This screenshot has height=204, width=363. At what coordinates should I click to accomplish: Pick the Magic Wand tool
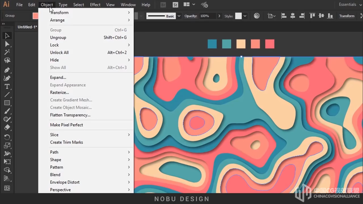pos(7,52)
